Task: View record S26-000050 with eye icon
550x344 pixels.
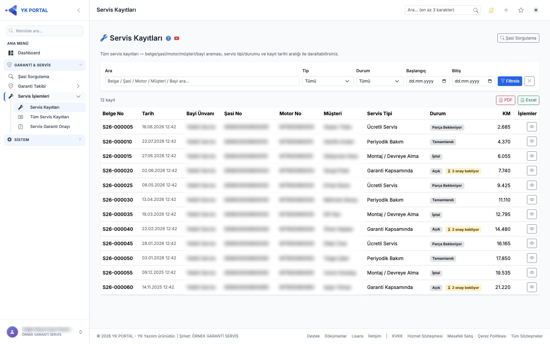Action: click(x=532, y=258)
